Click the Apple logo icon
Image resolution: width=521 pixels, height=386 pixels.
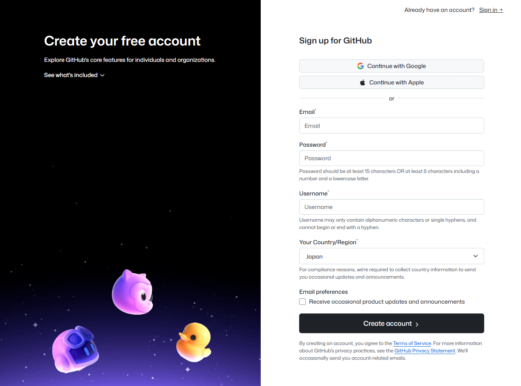pyautogui.click(x=362, y=82)
